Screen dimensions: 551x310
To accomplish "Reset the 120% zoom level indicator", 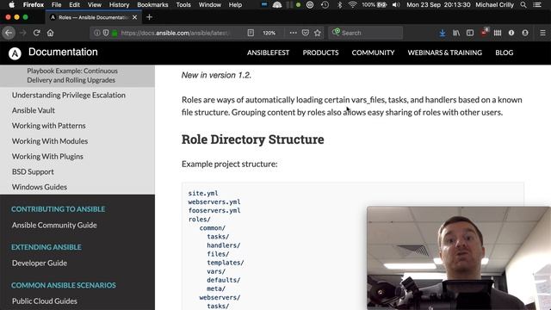I will pos(269,33).
